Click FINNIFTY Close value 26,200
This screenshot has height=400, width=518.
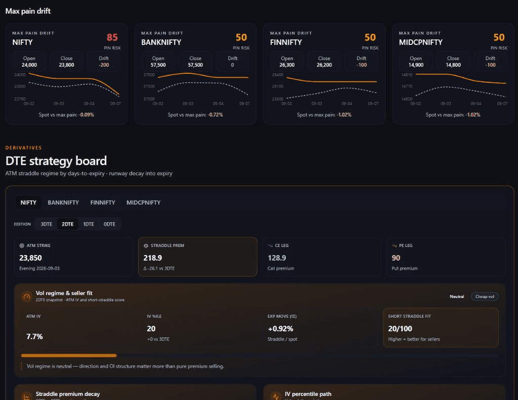(x=324, y=65)
